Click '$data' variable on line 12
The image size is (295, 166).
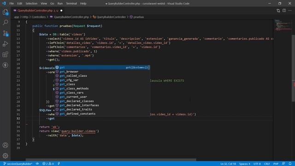point(43,35)
